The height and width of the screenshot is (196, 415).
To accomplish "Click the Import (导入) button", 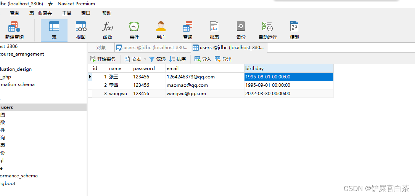I will pyautogui.click(x=203, y=59).
